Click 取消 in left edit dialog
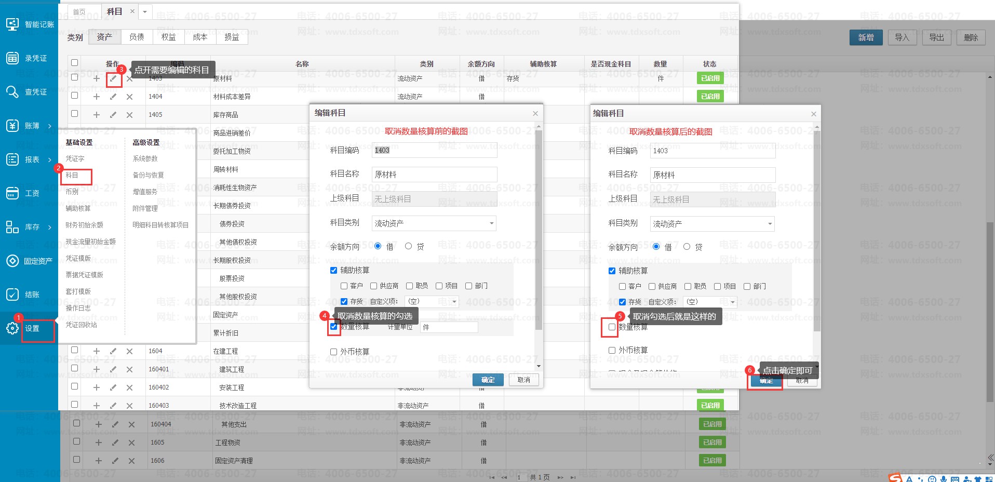 pos(523,380)
